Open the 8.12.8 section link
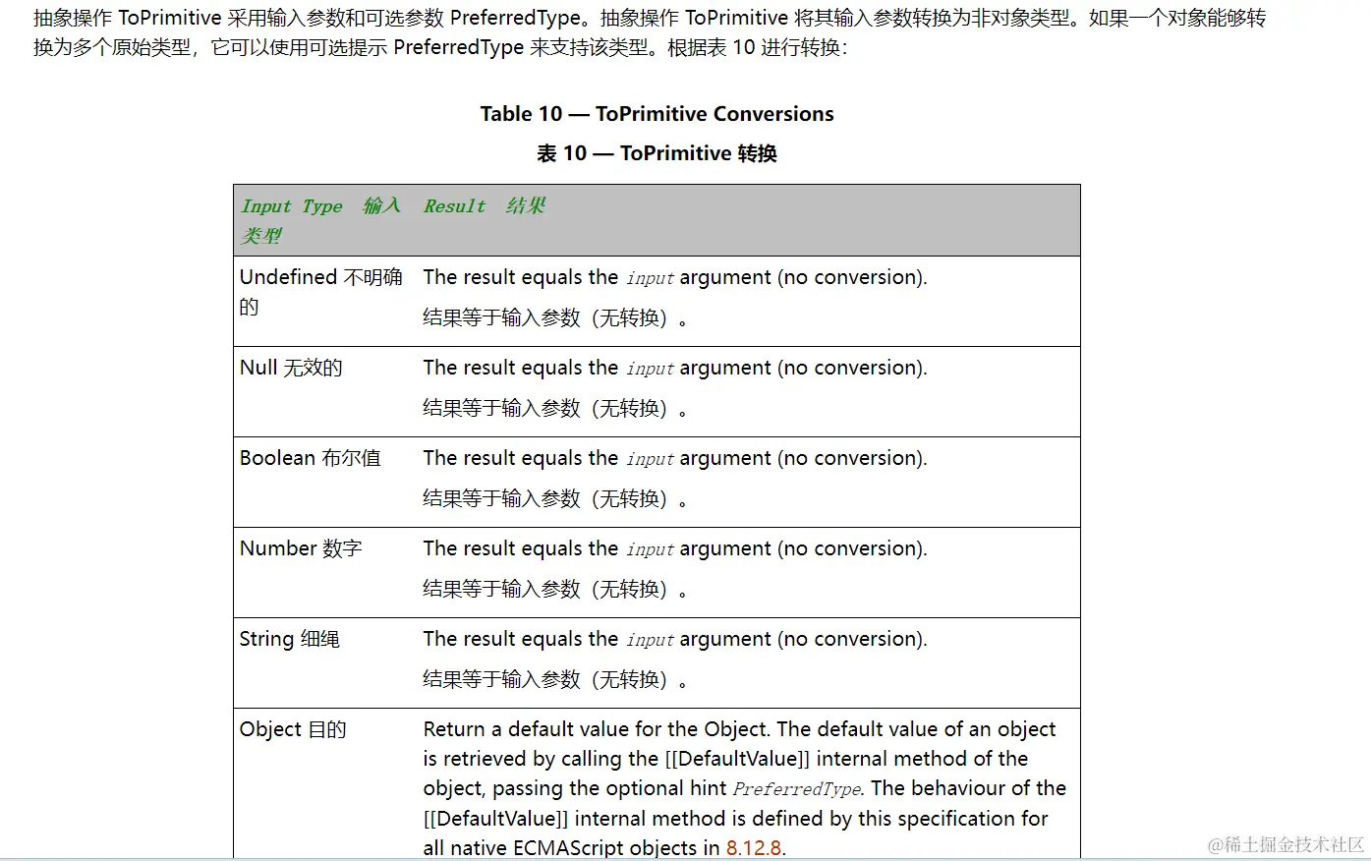This screenshot has width=1371, height=861. [x=754, y=847]
